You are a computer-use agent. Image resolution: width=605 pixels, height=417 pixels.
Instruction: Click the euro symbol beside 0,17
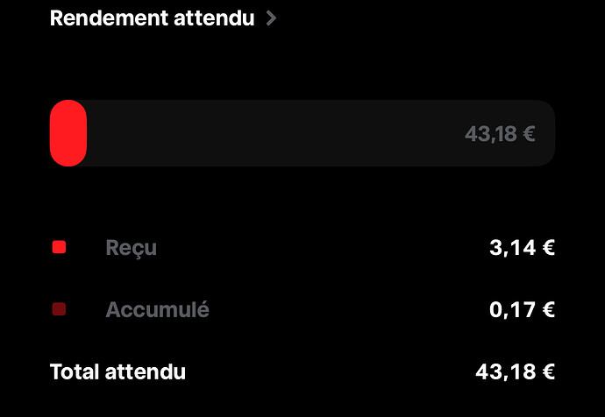click(x=548, y=309)
